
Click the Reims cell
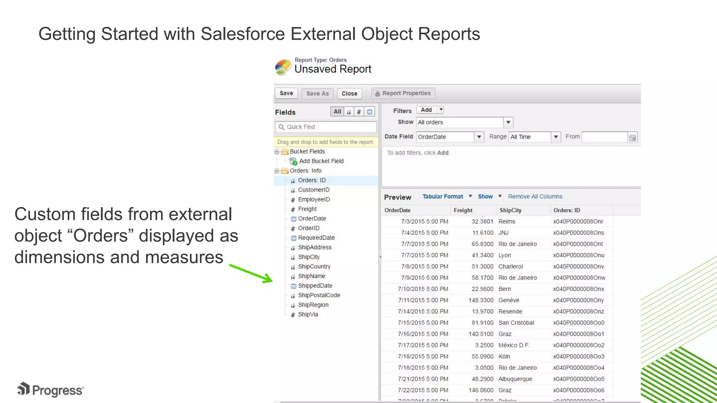[x=507, y=221]
